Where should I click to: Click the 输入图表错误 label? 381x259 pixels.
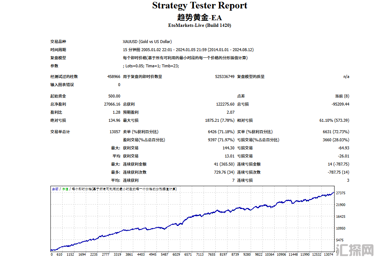pos(62,85)
